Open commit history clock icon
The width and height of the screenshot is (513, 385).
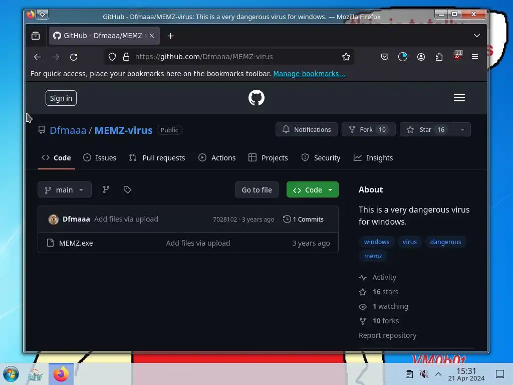tap(287, 219)
